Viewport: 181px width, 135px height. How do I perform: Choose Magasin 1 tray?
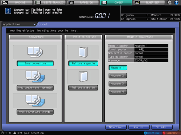118,67
